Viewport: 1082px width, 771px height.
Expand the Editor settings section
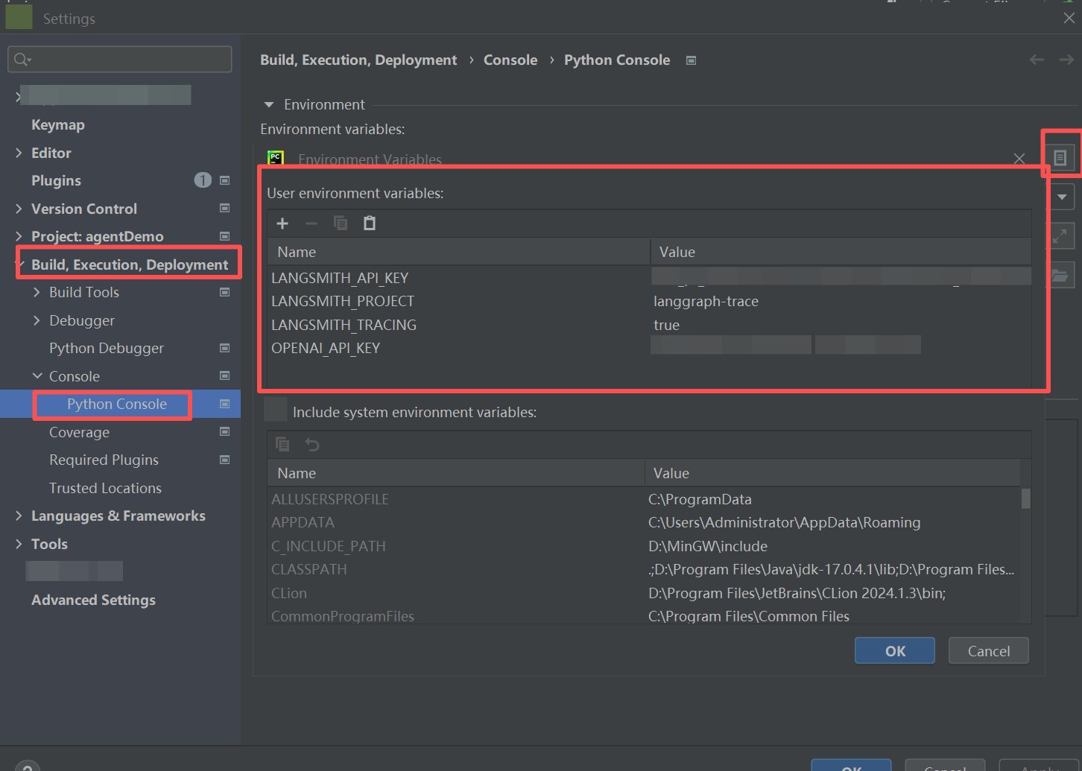[19, 153]
